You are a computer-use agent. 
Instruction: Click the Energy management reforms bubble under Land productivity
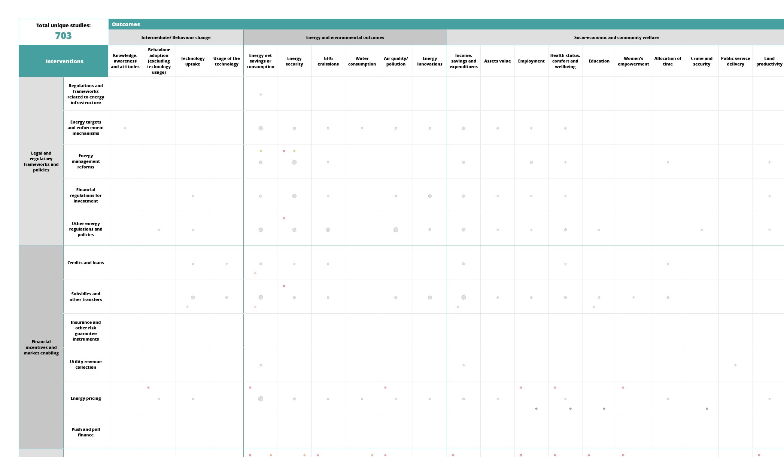(769, 162)
